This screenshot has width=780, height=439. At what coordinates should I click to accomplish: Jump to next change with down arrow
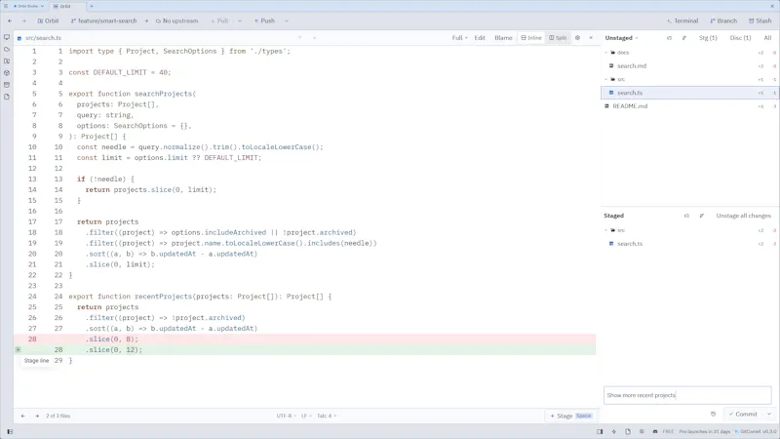coord(314,38)
